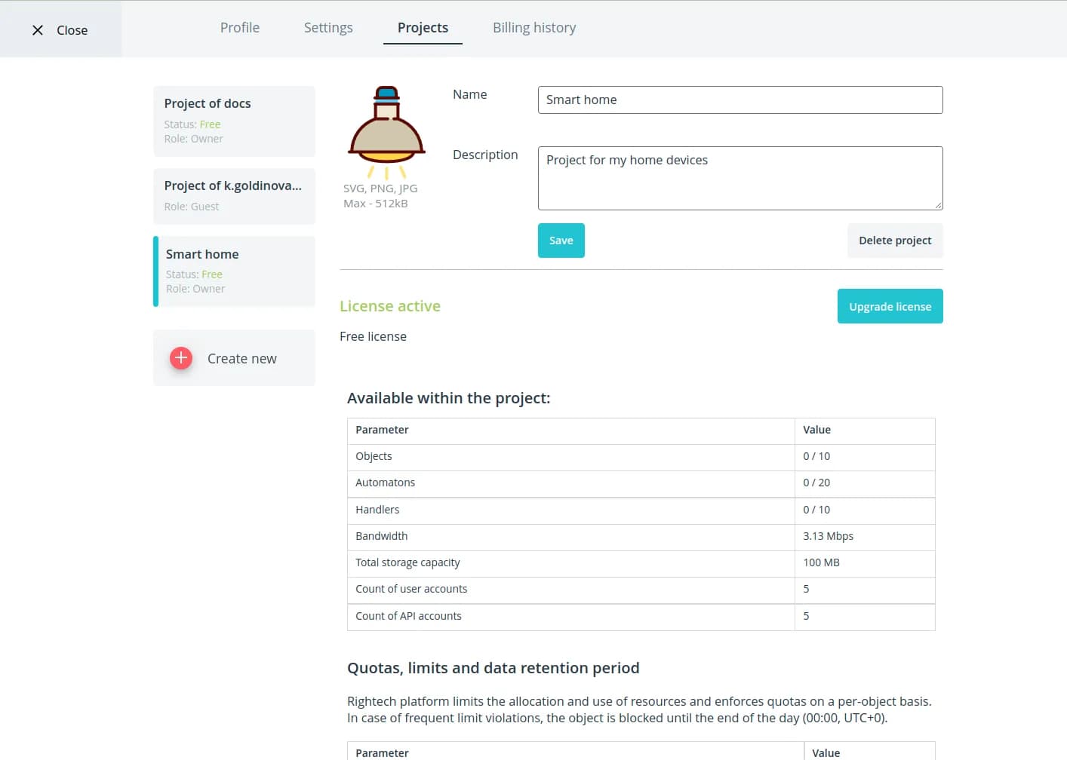This screenshot has width=1067, height=760.
Task: Select the Projects tab
Action: tap(423, 28)
